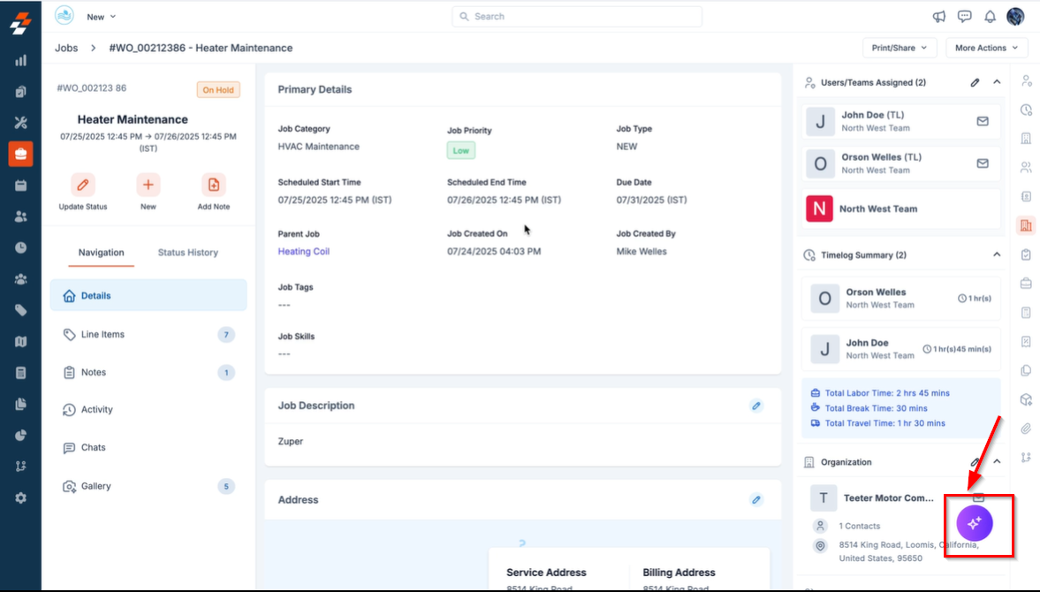Click Total Travel Time: 1 hr 30 mins
The height and width of the screenshot is (592, 1040).
(884, 423)
